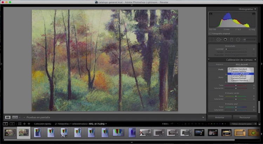263x144 pixels.
Task: Filter by flagged status icon
Action: pos(172,124)
